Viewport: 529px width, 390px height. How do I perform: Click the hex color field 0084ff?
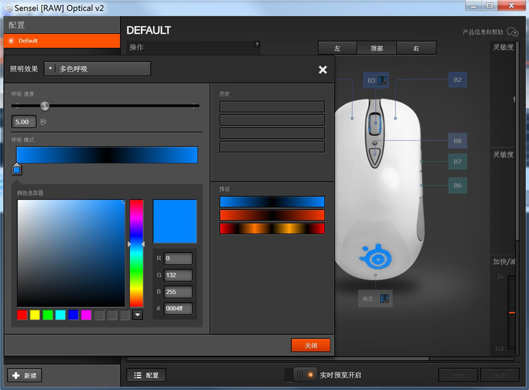click(178, 309)
